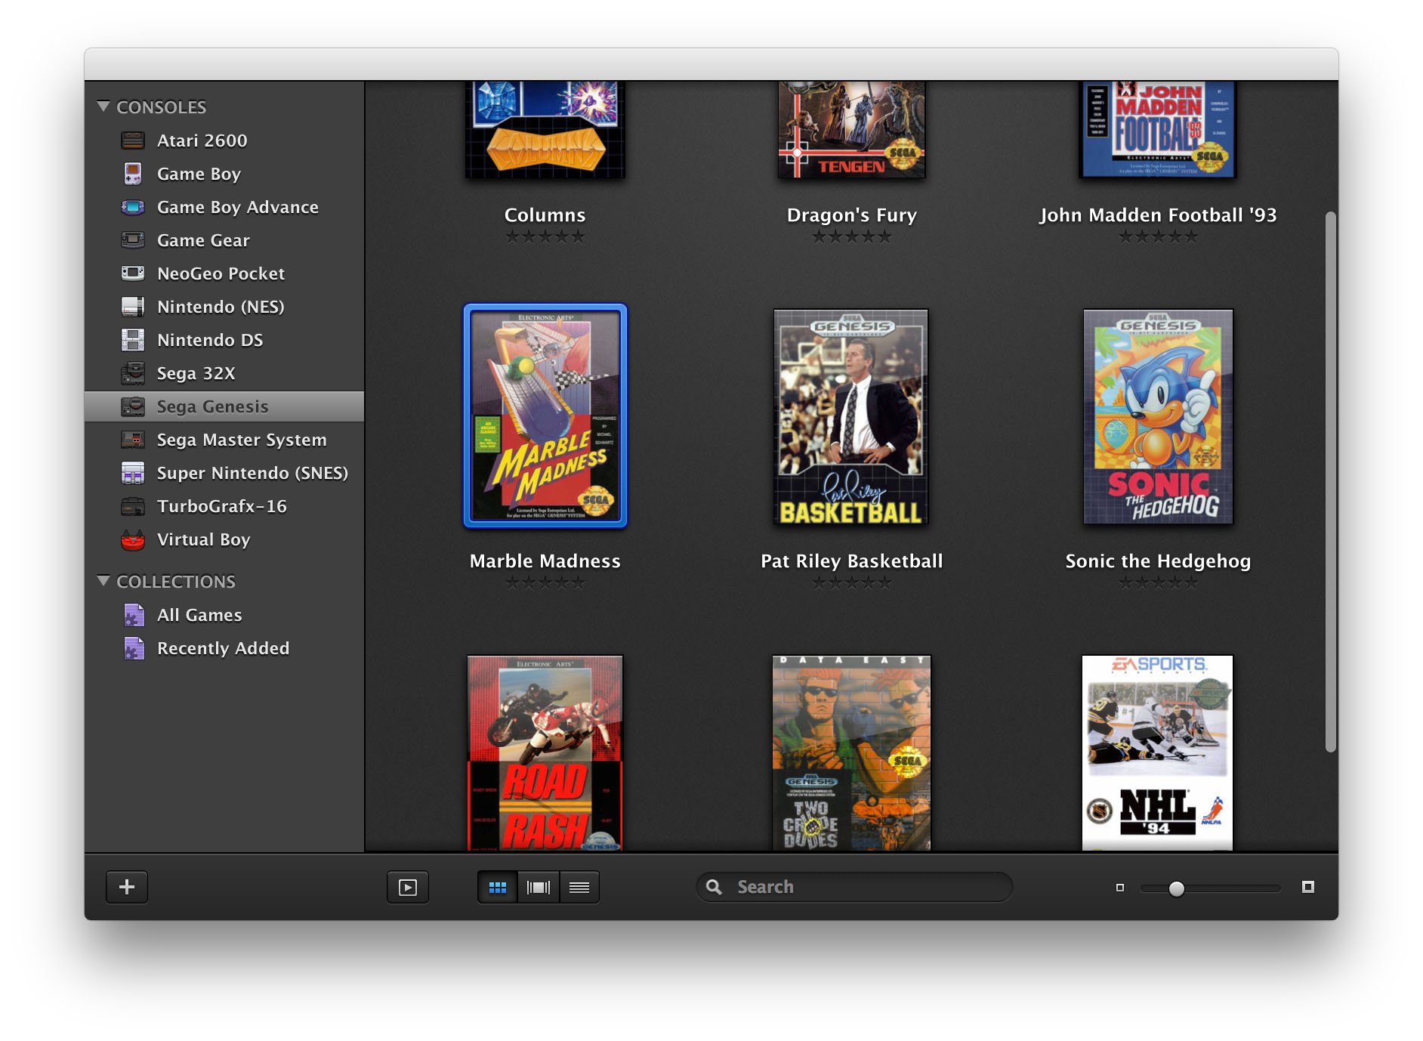1423x1041 pixels.
Task: Switch to grid view mode
Action: [498, 887]
